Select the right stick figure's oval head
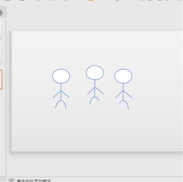Viewport: 183px width, 182px height. 123,76
